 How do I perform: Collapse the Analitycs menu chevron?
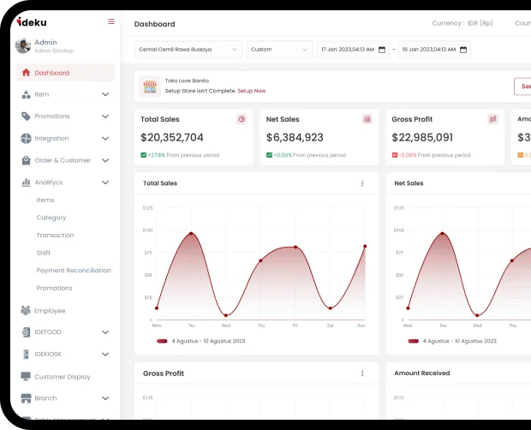coord(105,182)
